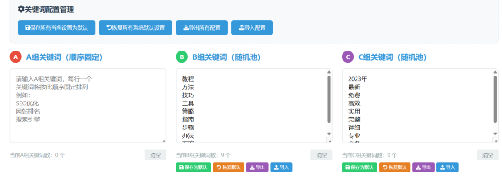Viewport: 502px width, 178px height.
Task: Click C textarea scrollbar down arrow
Action: [495, 133]
